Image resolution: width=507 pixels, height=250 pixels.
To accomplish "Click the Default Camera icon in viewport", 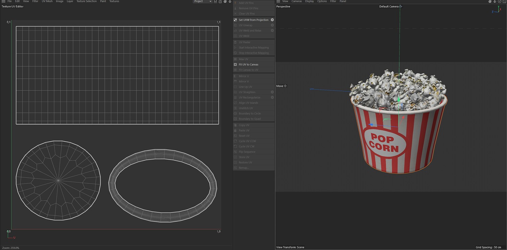I will pyautogui.click(x=401, y=6).
